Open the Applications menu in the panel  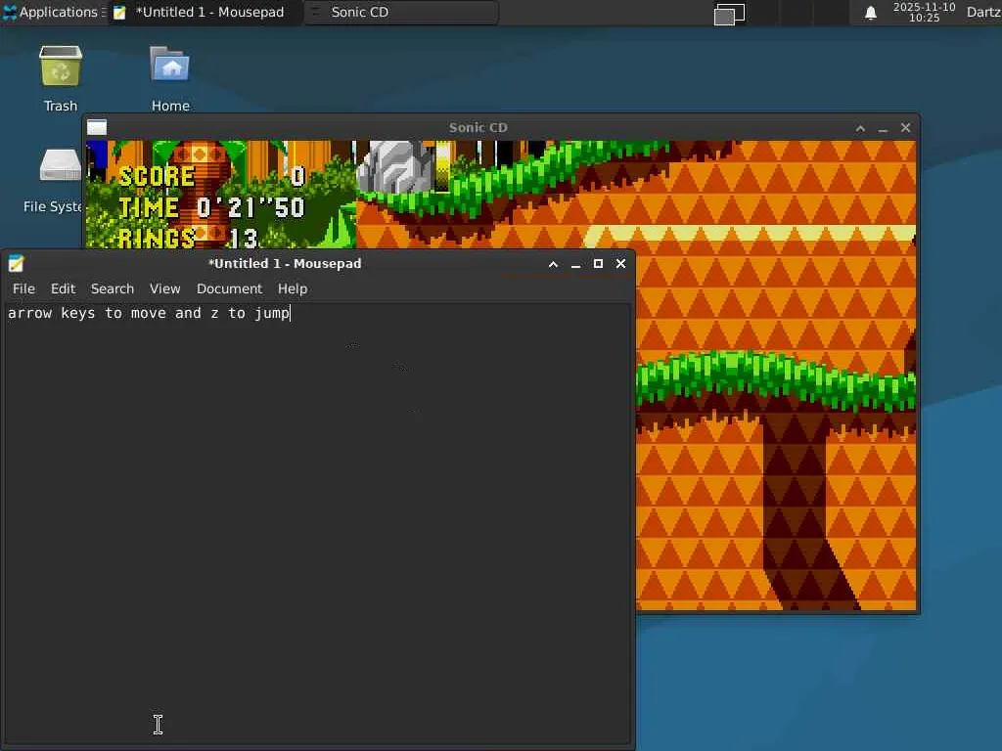(54, 12)
